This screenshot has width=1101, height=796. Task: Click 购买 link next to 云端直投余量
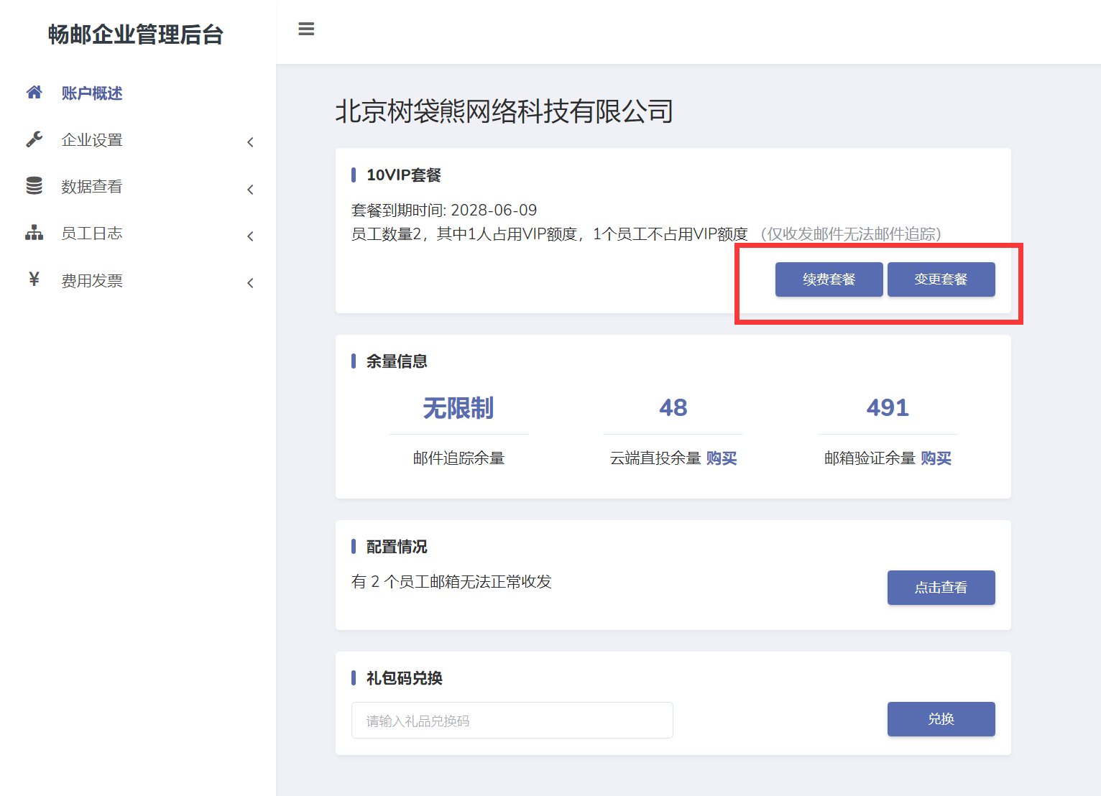[722, 458]
